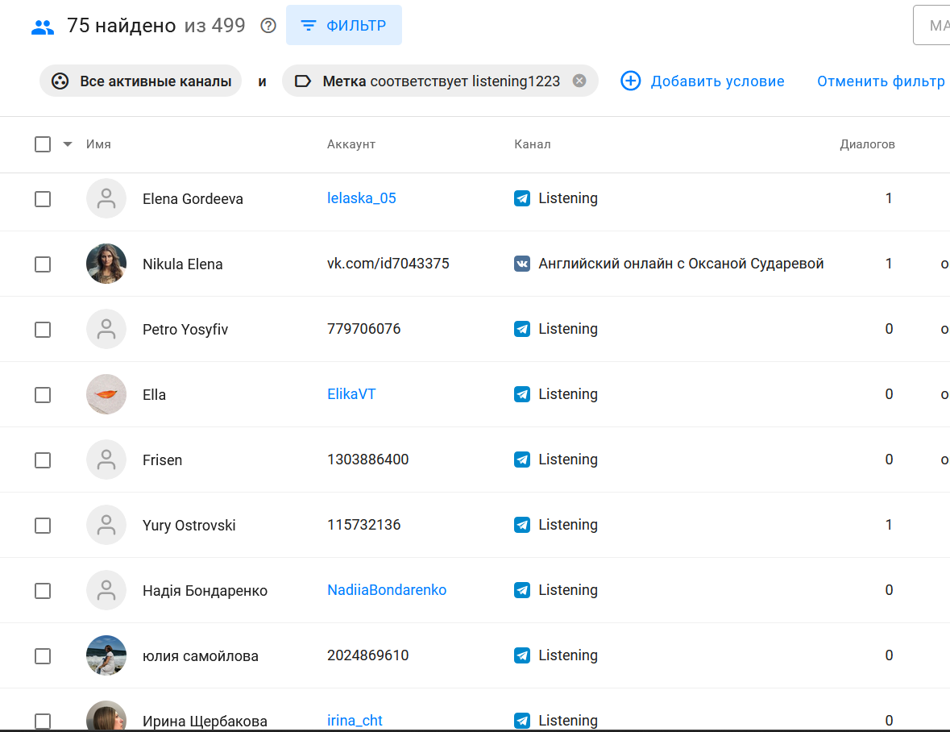The height and width of the screenshot is (732, 950).
Task: Open the lelaska_05 account link
Action: point(362,198)
